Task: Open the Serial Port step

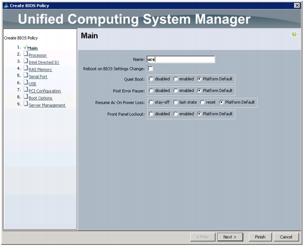Action: pyautogui.click(x=38, y=77)
